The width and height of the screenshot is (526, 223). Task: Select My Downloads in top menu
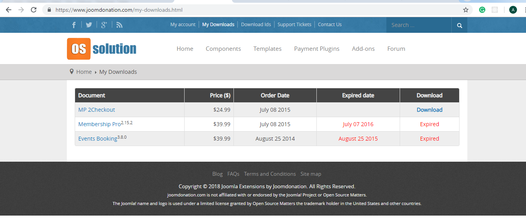pos(218,24)
